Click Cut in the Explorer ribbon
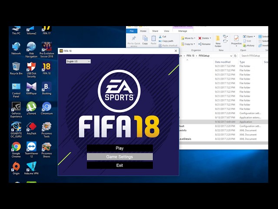The height and width of the screenshot is (209, 278). pos(162,37)
